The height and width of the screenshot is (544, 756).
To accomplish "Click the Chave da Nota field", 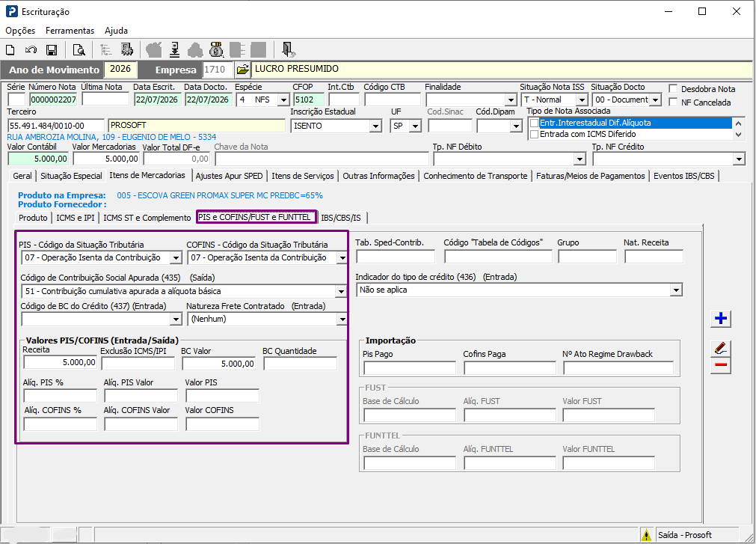I will (x=322, y=159).
